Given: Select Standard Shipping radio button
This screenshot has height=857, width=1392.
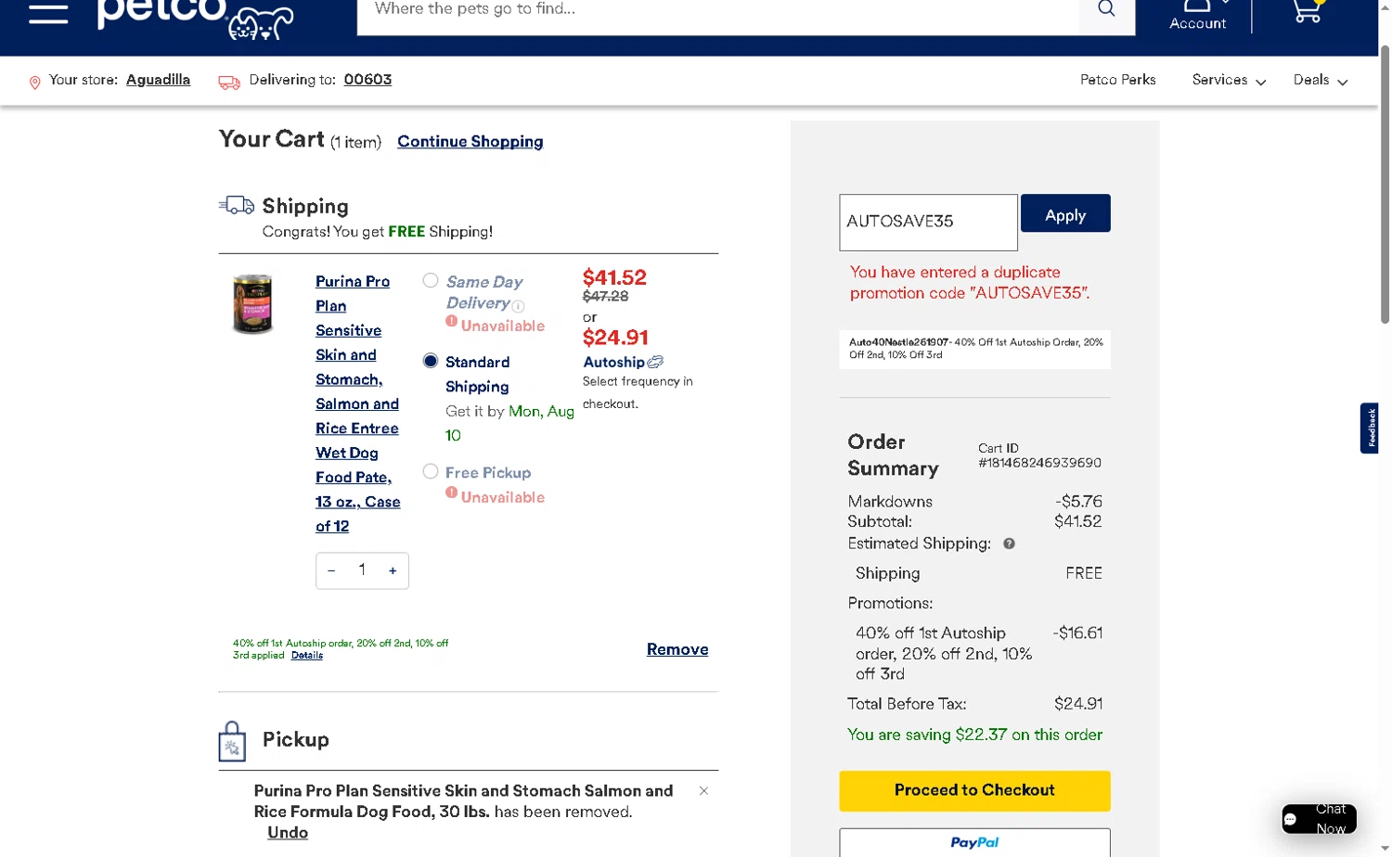Looking at the screenshot, I should click(x=431, y=361).
